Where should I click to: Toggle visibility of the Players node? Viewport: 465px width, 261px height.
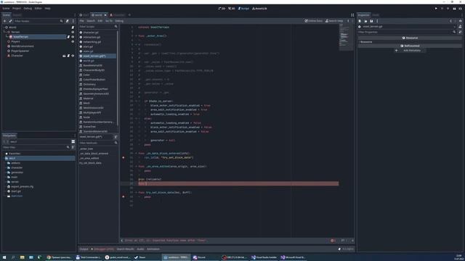(x=73, y=41)
